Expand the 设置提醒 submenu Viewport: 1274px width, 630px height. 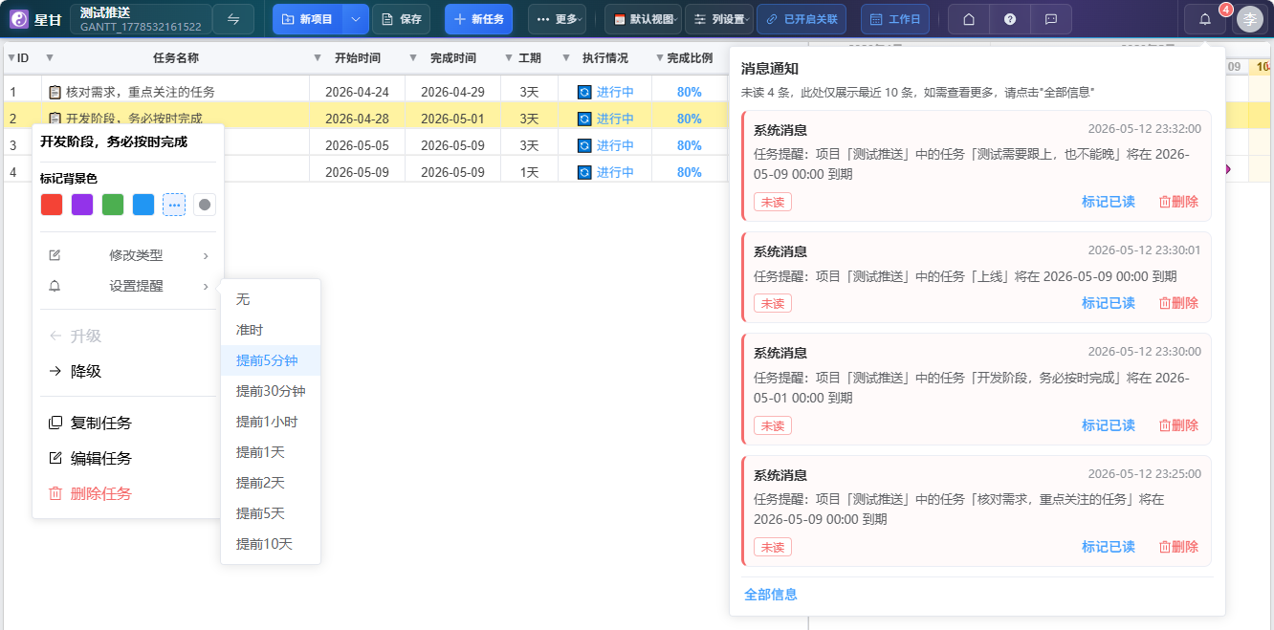(128, 286)
